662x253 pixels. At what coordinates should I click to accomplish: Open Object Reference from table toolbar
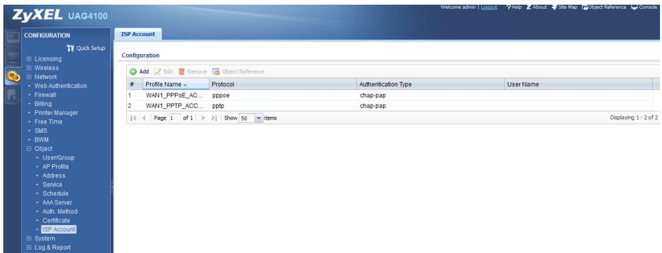coord(238,72)
